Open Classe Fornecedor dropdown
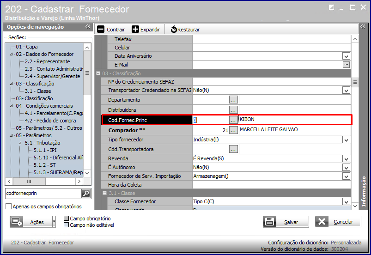This screenshot has height=255, width=371. (346, 202)
